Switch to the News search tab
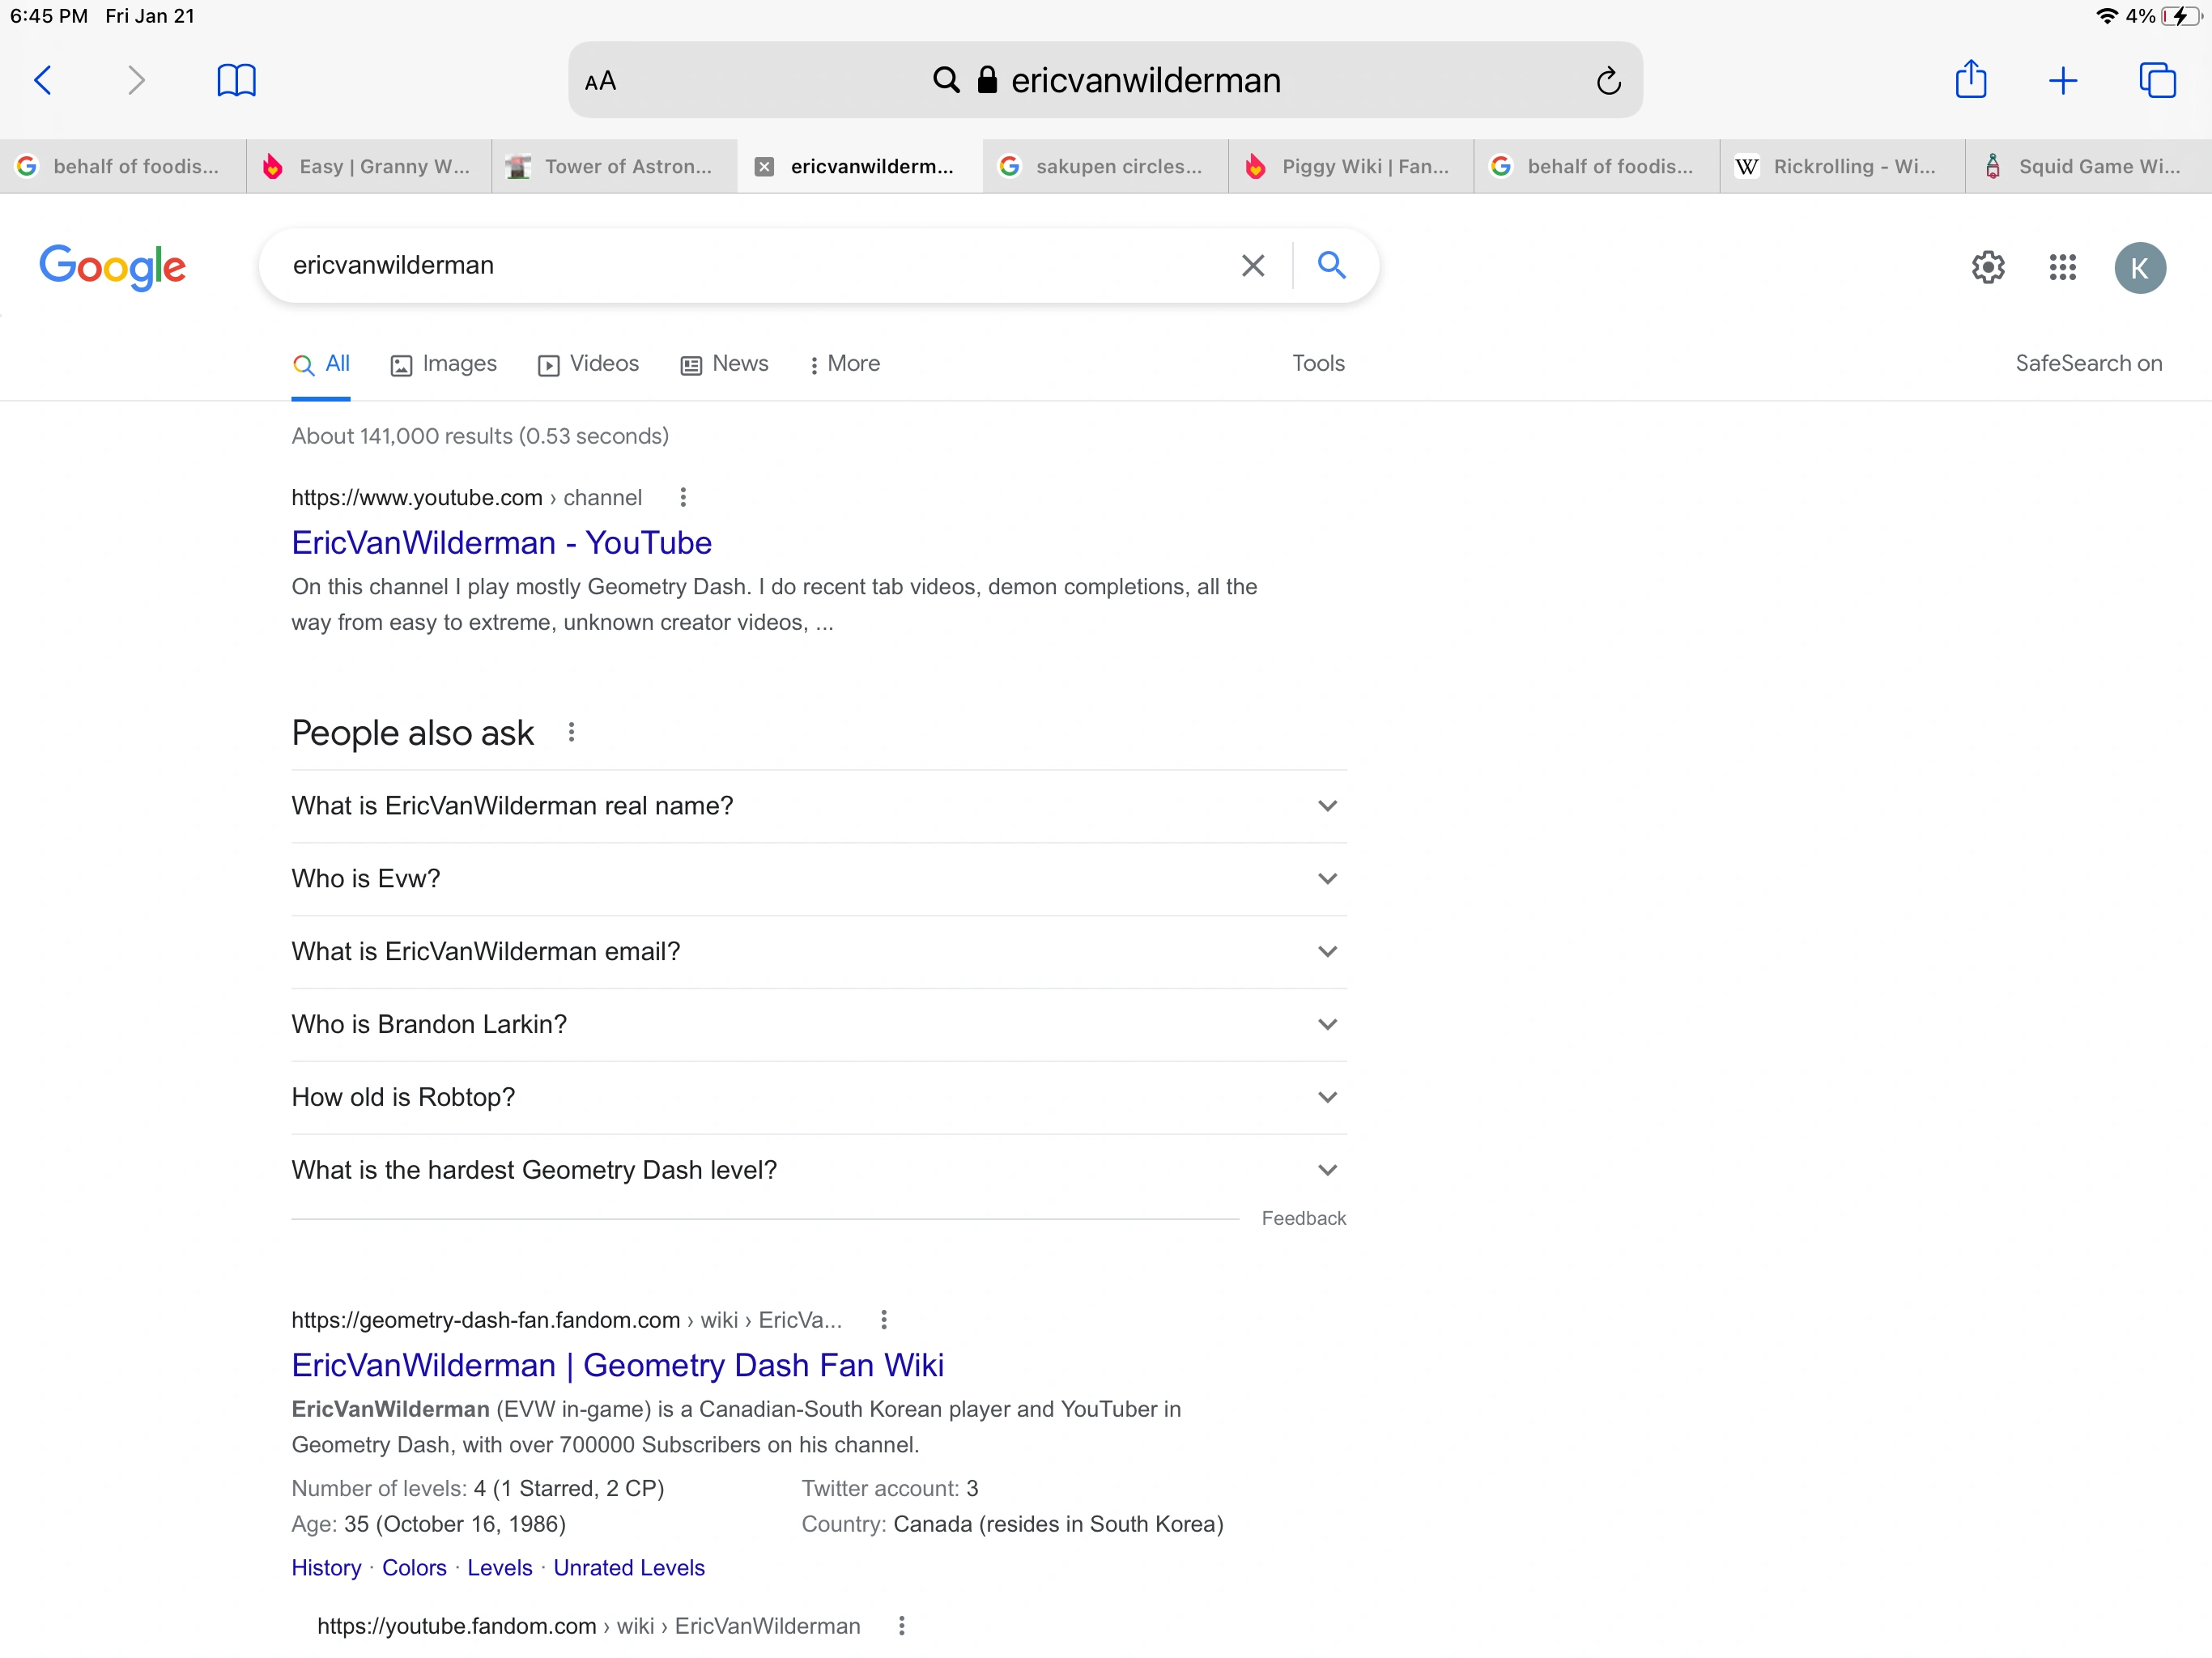Viewport: 2212px width, 1658px height. [724, 364]
